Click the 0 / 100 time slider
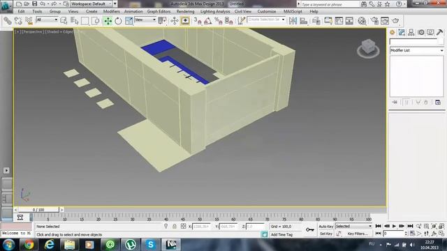Screen dimensions: 447x251 coord(38,210)
